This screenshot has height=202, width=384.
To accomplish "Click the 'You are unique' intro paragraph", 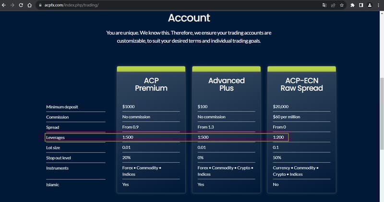I will [189, 37].
